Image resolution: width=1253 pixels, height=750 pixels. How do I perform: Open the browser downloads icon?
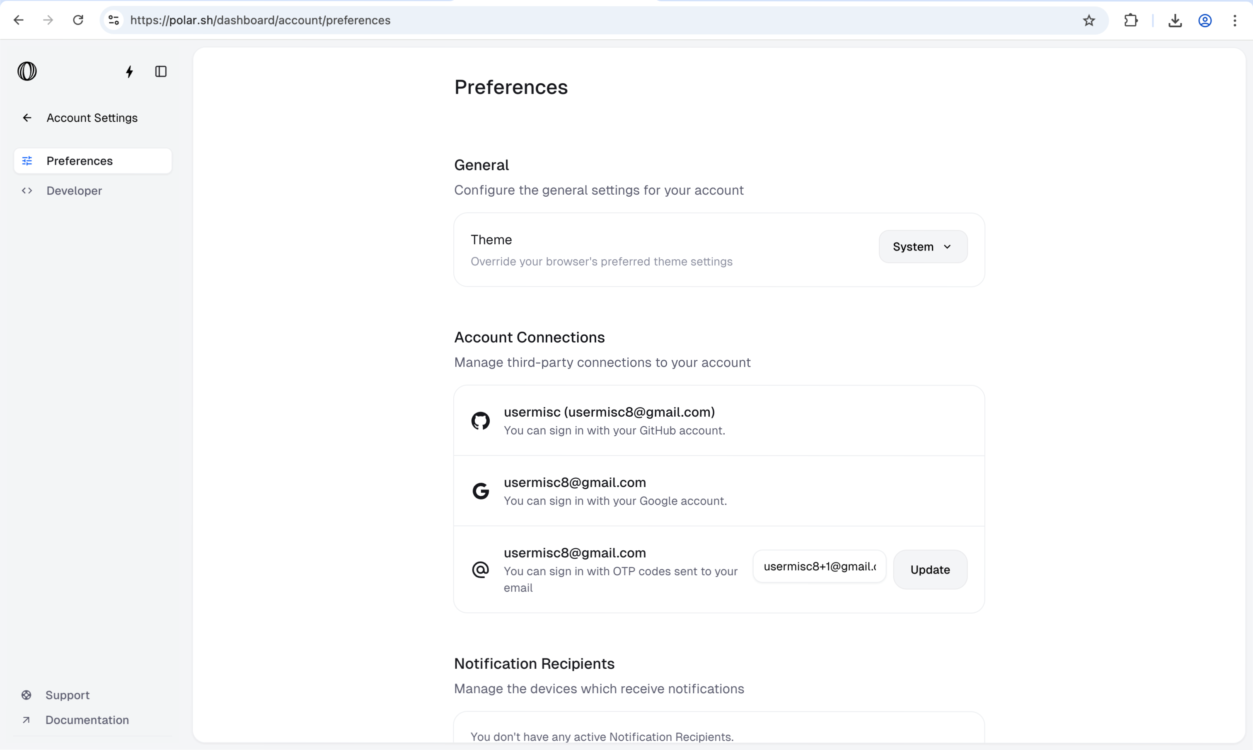[x=1175, y=20]
